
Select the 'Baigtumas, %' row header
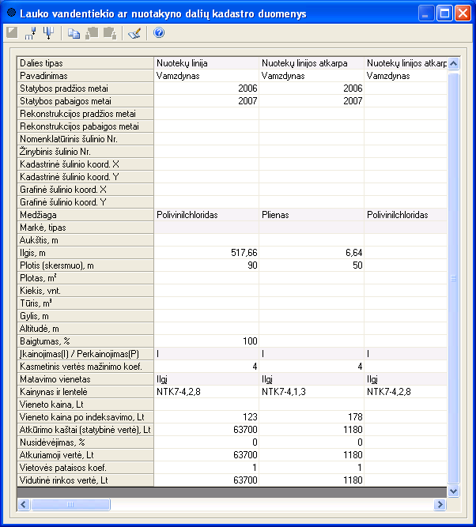pyautogui.click(x=85, y=341)
